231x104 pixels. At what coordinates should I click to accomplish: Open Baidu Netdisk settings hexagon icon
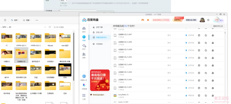(208, 20)
